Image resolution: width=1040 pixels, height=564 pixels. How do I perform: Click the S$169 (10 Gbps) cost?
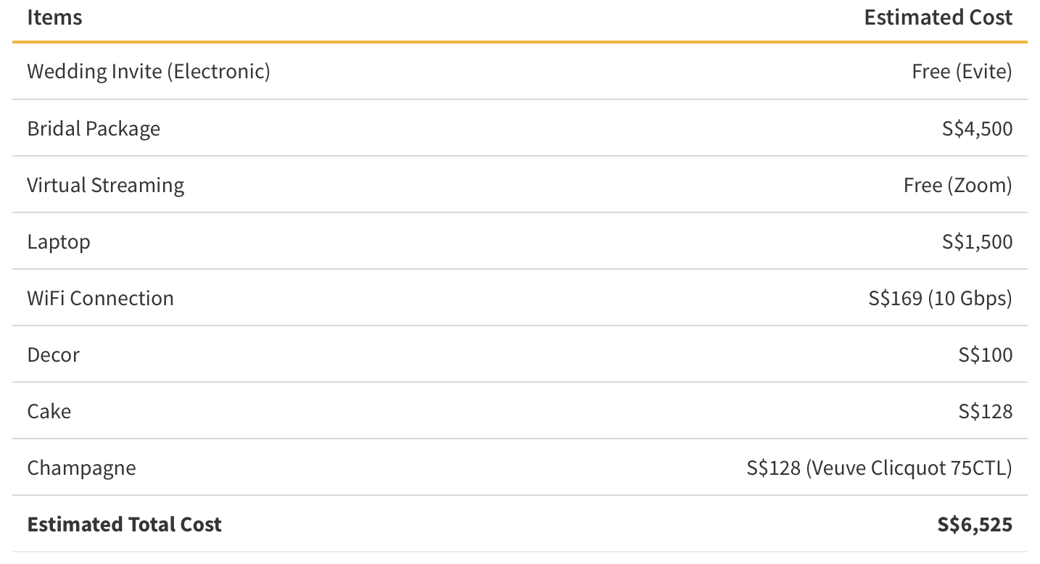tap(940, 298)
